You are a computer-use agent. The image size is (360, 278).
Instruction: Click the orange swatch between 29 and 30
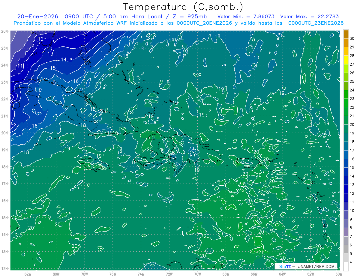pyautogui.click(x=346, y=43)
